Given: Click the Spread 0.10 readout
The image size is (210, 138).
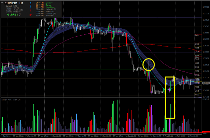Looking at the screenshot, I should click(x=11, y=6).
